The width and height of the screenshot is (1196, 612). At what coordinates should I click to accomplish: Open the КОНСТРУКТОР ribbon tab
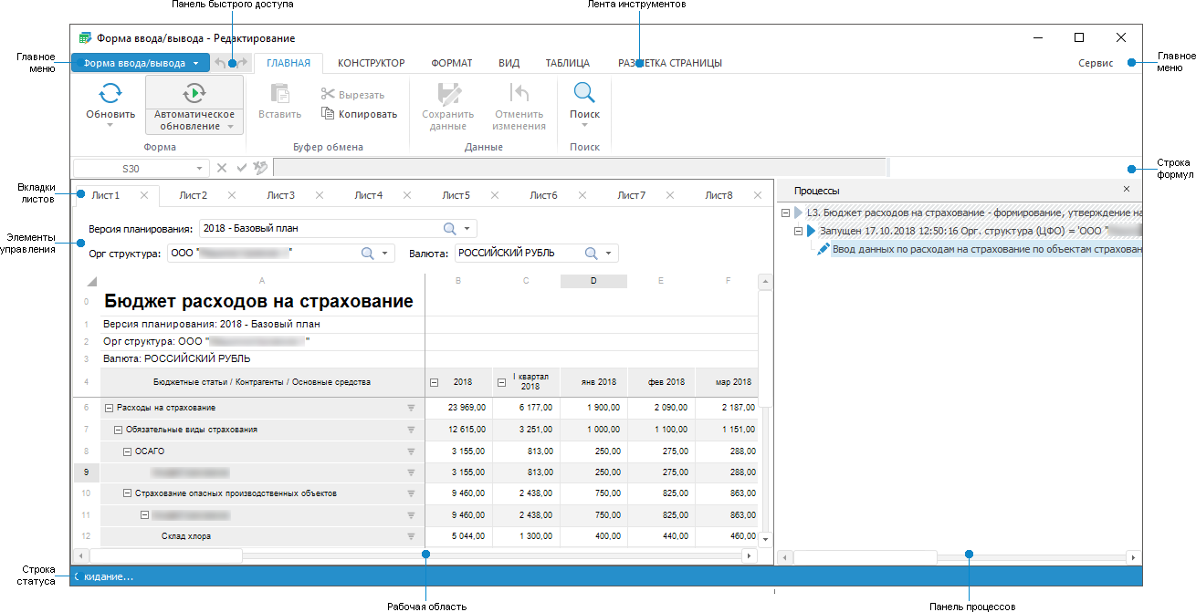click(x=371, y=63)
